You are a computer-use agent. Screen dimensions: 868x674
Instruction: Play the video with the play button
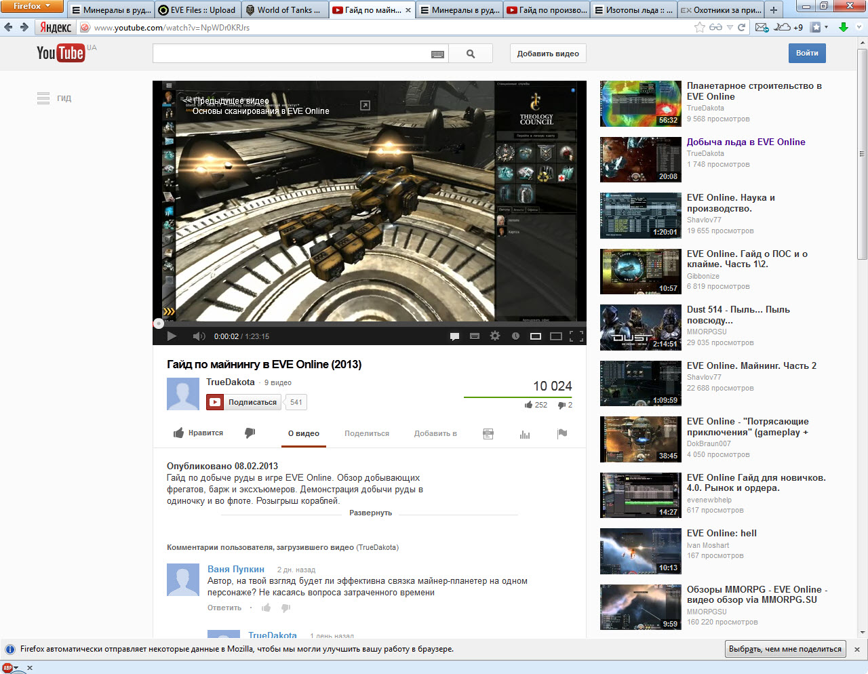pos(172,336)
